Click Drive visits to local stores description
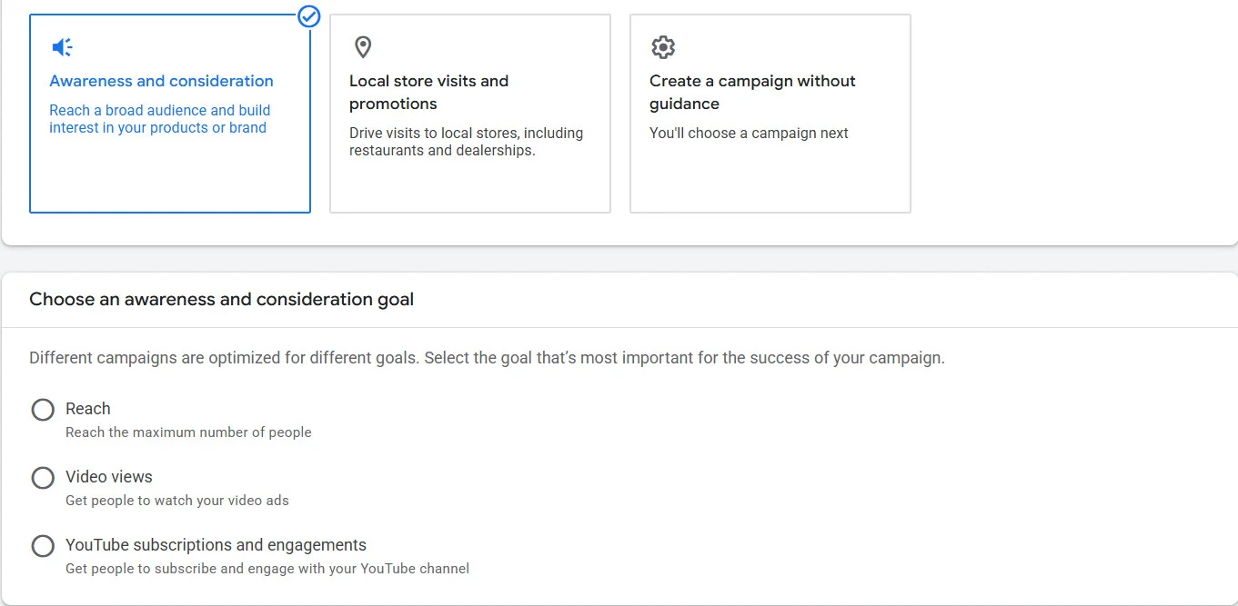Screen dimensions: 1238x606 click(466, 141)
